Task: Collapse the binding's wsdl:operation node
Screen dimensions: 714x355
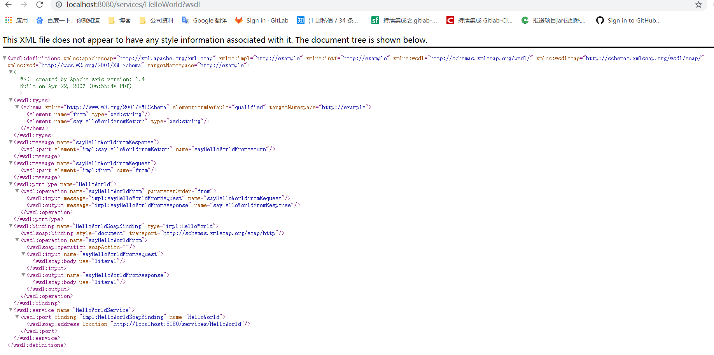Action: [x=17, y=240]
